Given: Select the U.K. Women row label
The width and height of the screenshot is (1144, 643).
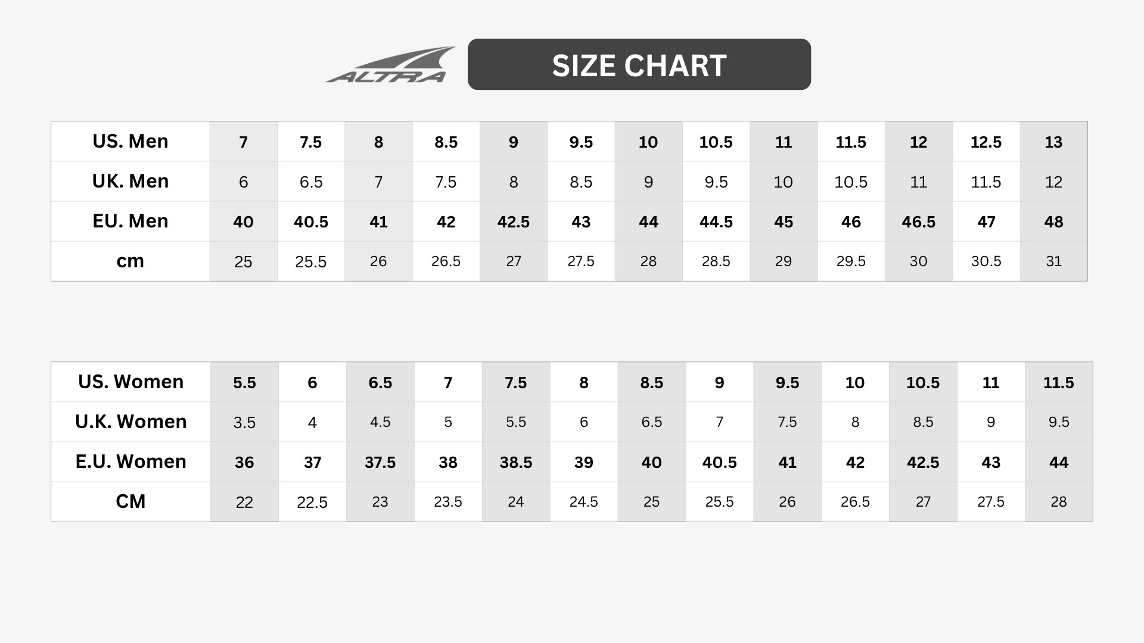Looking at the screenshot, I should point(130,422).
